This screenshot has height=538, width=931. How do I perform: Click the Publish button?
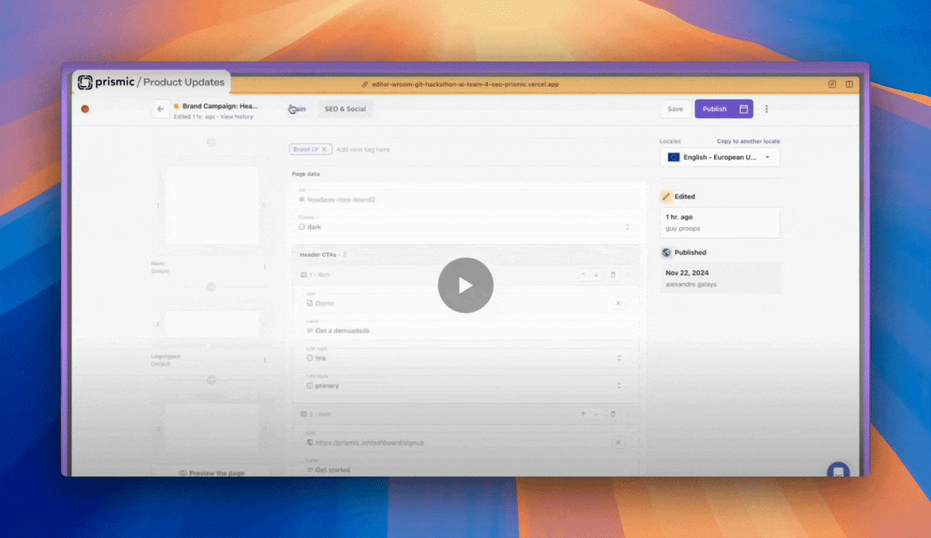click(x=713, y=108)
